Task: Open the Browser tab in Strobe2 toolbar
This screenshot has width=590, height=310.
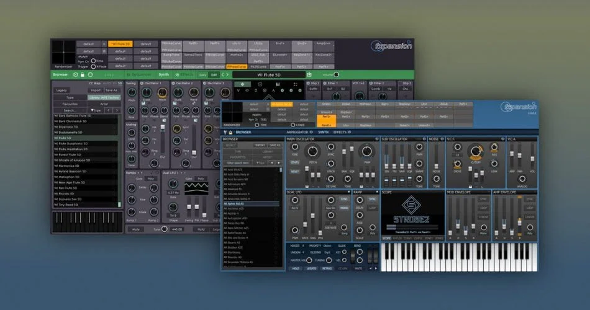Action: coord(243,132)
